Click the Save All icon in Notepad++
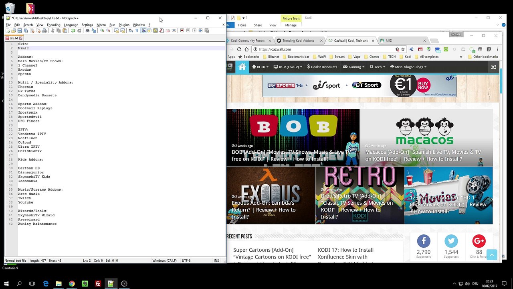This screenshot has height=289, width=513. click(26, 31)
